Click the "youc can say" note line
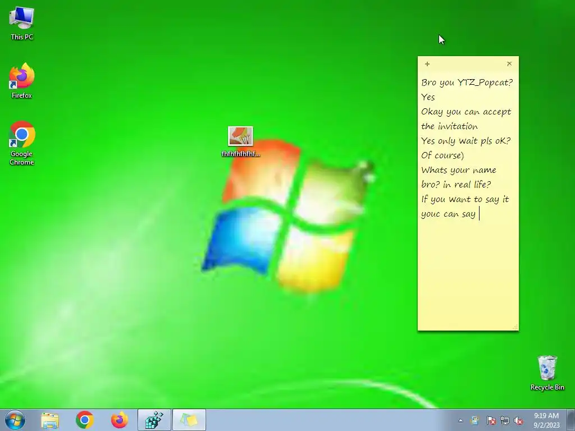Viewport: 575px width, 431px height. coord(448,214)
